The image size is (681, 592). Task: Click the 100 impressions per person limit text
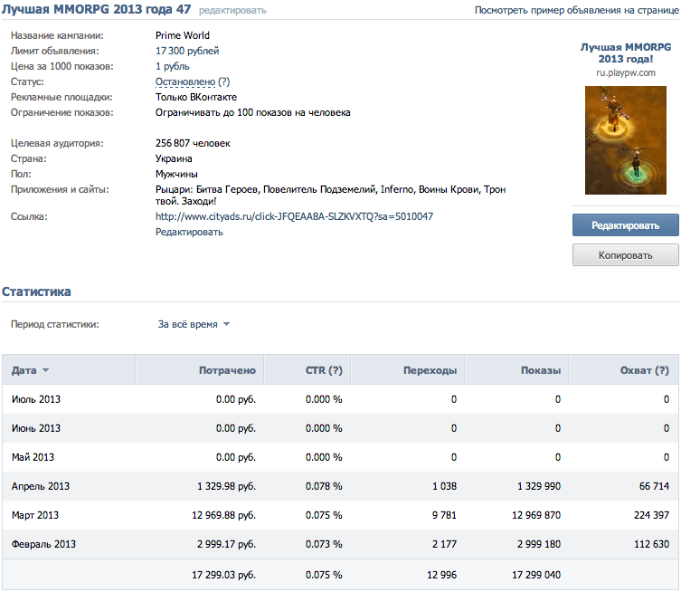click(252, 112)
